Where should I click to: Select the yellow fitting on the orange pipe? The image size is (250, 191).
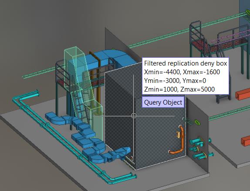pyautogui.click(x=178, y=135)
